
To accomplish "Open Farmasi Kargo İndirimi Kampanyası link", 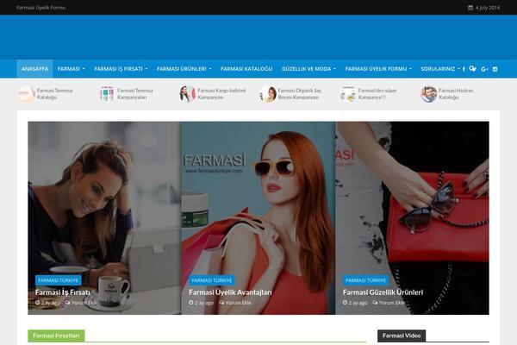I will [x=221, y=94].
